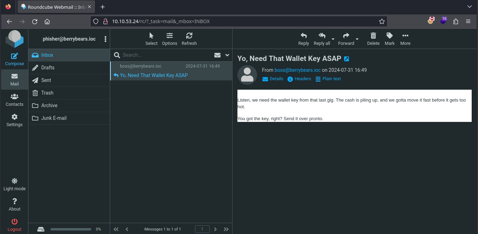Click the mailbox quota usage bar
Viewport: 478px width, 234px height.
coord(71,229)
